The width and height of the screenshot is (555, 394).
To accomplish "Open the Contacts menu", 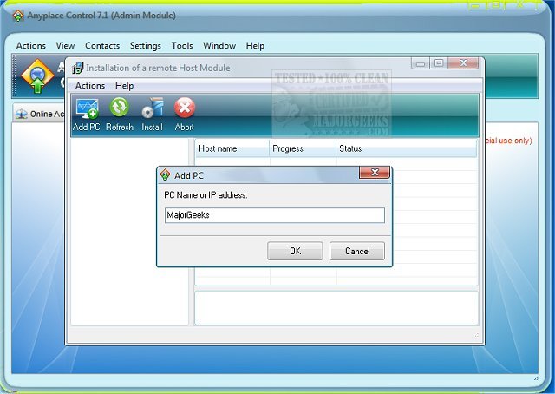I will (x=102, y=46).
